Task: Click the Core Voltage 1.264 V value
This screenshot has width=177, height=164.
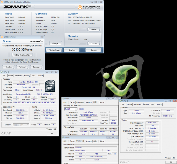Action: point(39,90)
